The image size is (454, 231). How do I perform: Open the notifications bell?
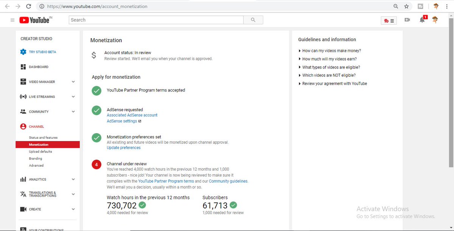point(422,20)
